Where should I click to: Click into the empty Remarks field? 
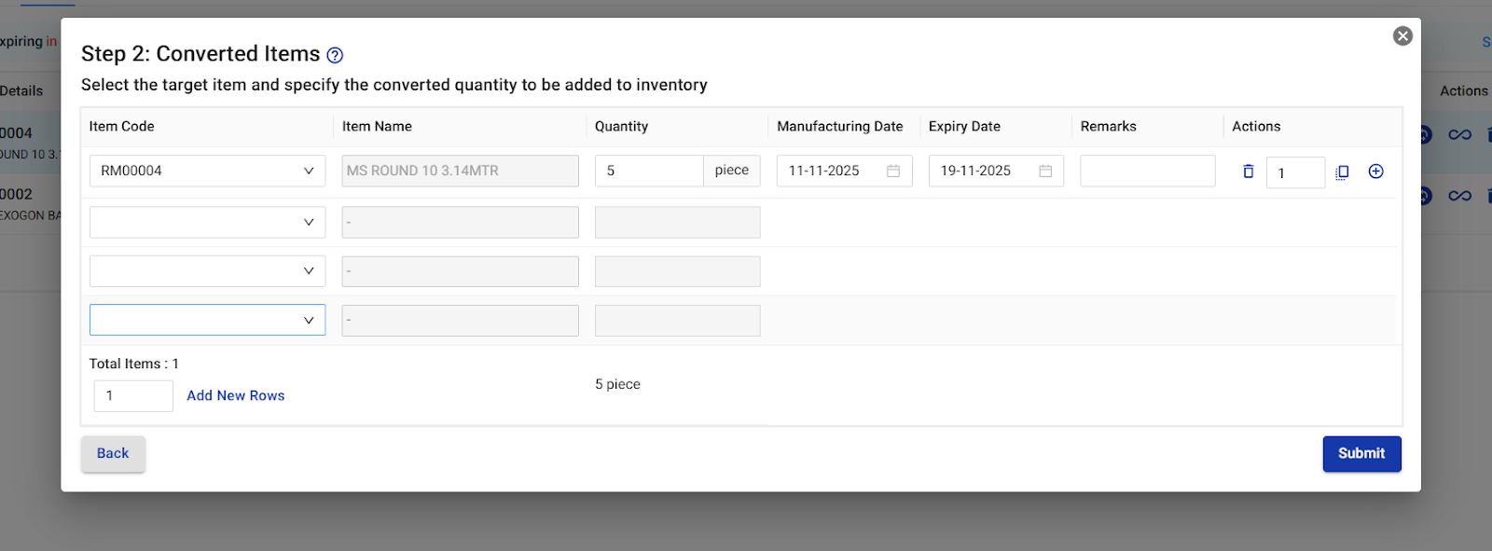(1147, 172)
